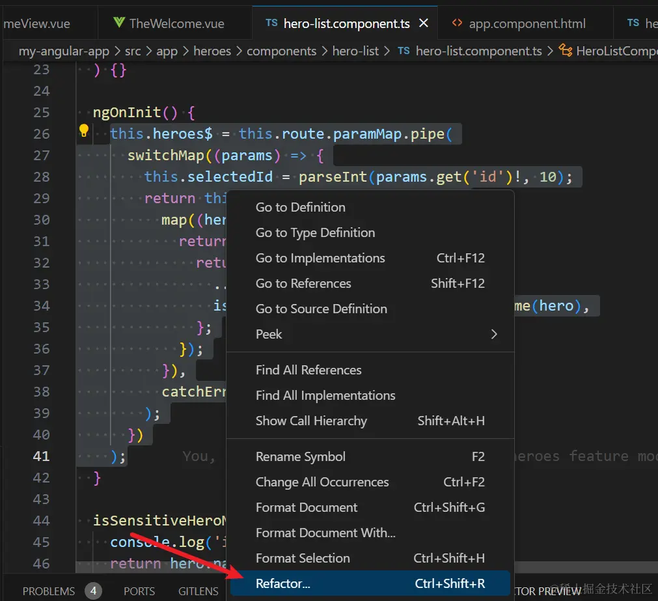Close the hero-list.component.ts tab

point(424,23)
